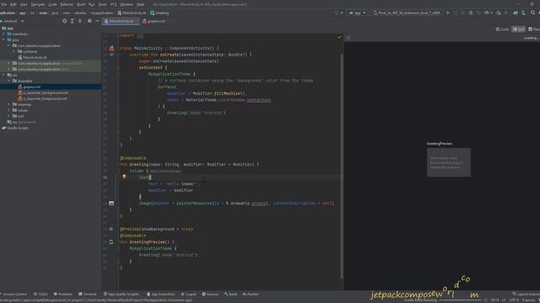Click the green Run app button

(x=448, y=13)
